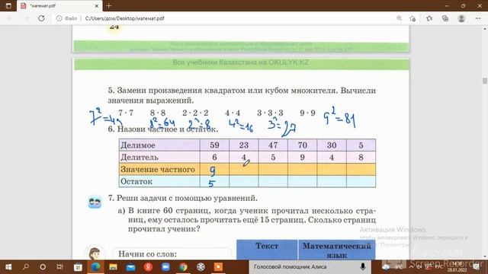Open Edge settings and more menu
Screen dimensions: 488x274
click(478, 18)
